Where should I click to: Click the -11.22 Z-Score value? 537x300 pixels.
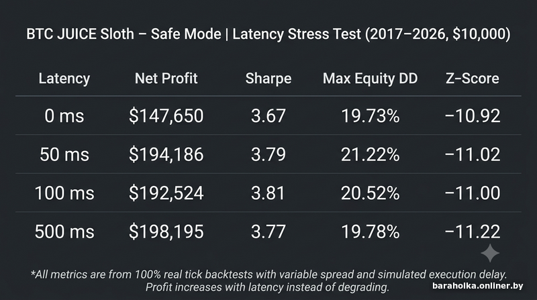click(473, 232)
